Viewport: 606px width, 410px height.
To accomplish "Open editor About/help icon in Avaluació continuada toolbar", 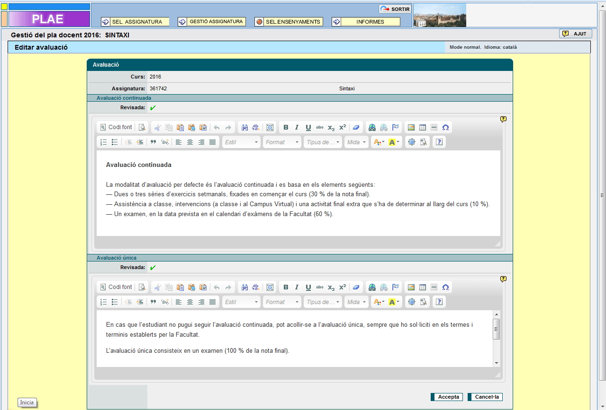I will point(439,142).
